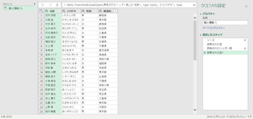Click the cell にしおか めい
This screenshot has height=119, width=253.
click(x=71, y=59)
